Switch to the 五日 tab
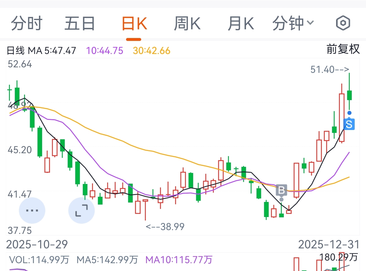 80,24
